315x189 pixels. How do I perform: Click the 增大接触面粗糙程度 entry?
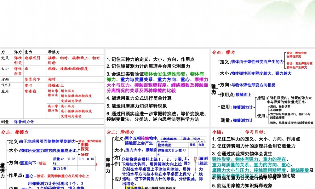click(76, 96)
